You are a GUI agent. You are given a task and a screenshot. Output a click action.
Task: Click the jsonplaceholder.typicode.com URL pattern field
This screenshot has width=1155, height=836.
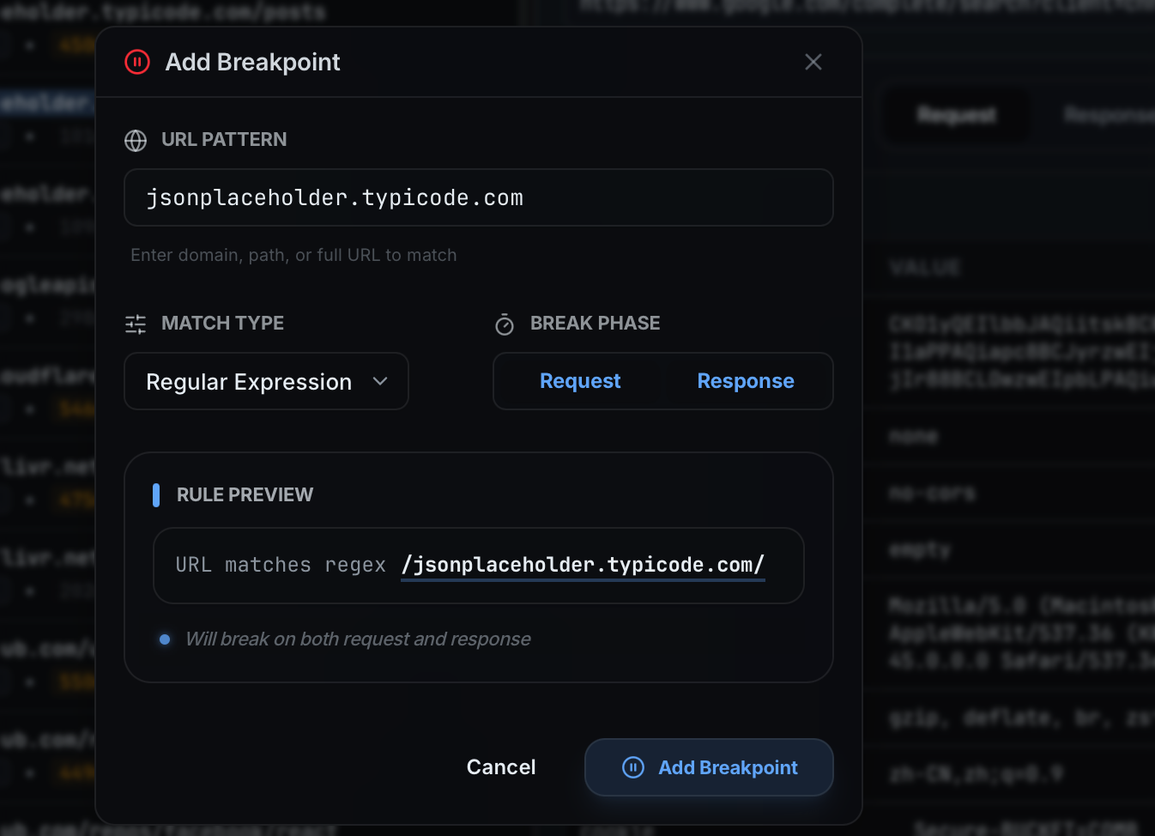point(479,197)
